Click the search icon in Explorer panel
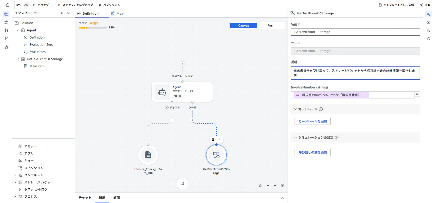 (x=69, y=13)
